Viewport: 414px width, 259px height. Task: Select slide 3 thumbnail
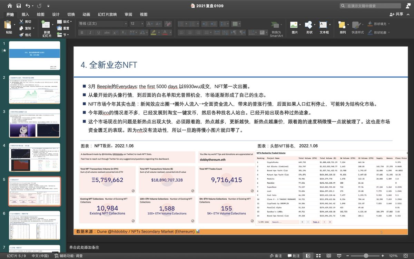coord(34,123)
